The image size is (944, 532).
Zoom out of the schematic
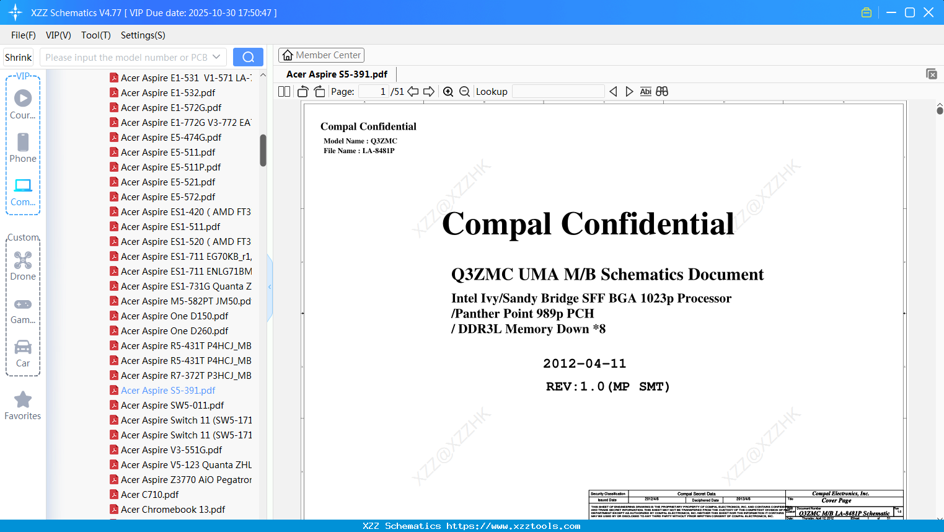pyautogui.click(x=465, y=92)
